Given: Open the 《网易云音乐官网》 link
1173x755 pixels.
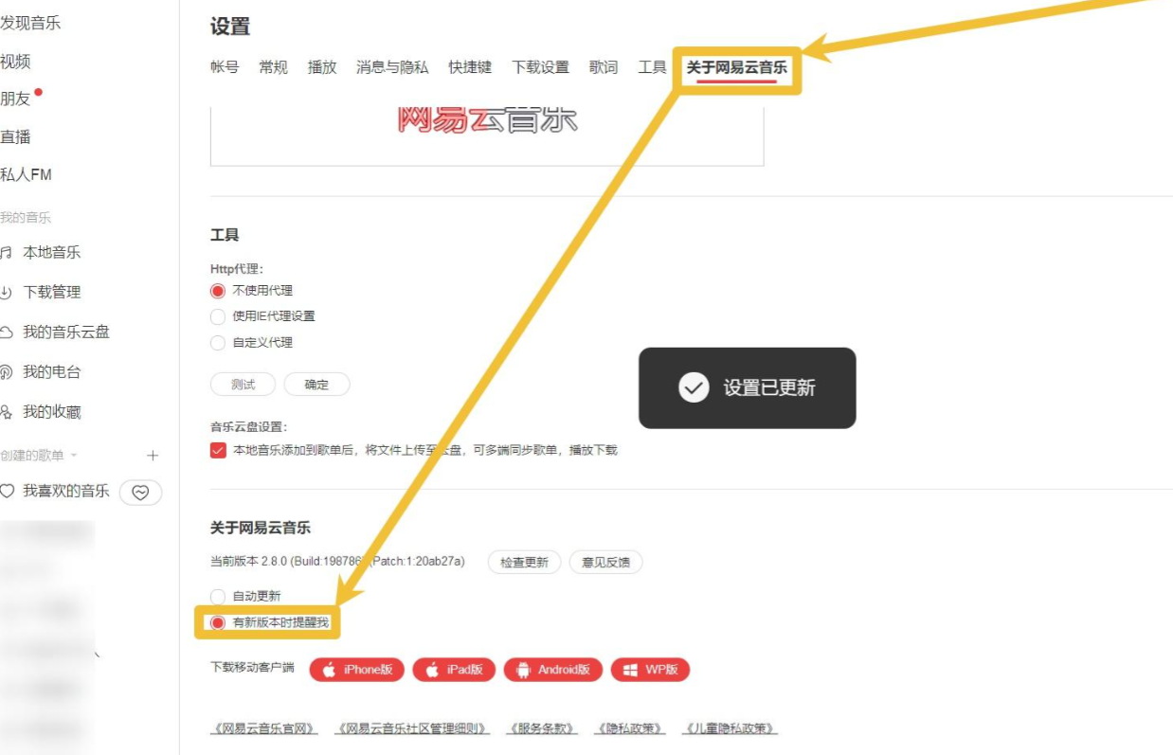Looking at the screenshot, I should pos(263,728).
